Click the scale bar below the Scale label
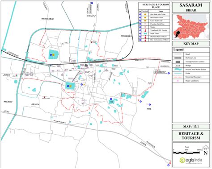 (x=187, y=153)
